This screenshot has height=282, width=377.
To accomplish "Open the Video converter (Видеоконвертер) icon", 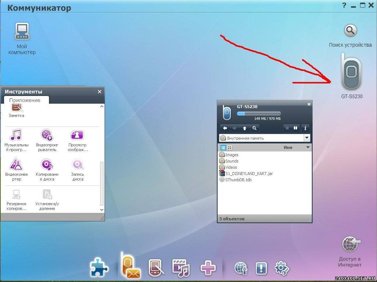I will 16,164.
